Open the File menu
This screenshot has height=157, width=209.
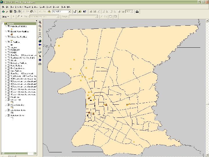click(3, 6)
